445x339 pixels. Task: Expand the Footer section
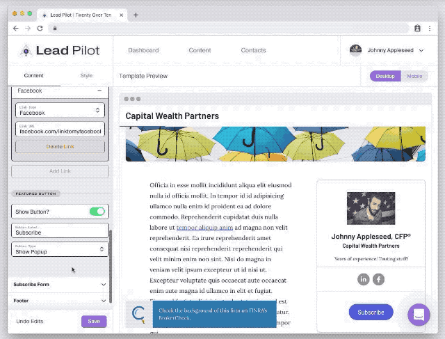coord(60,300)
